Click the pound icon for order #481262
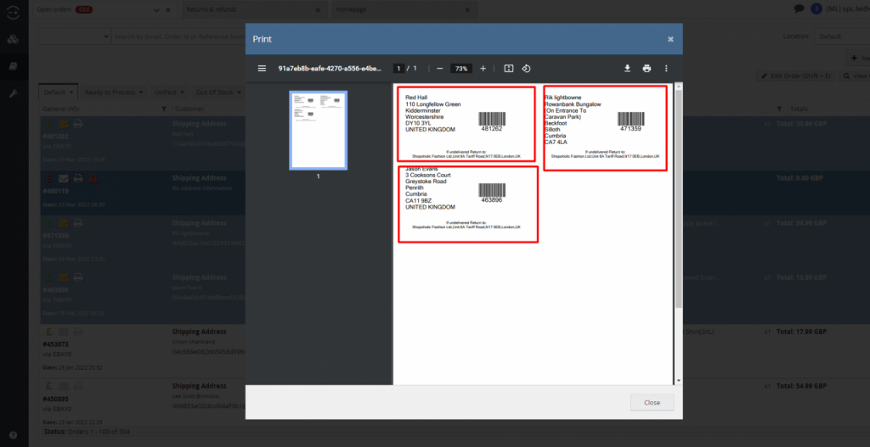870x447 pixels. 48,124
